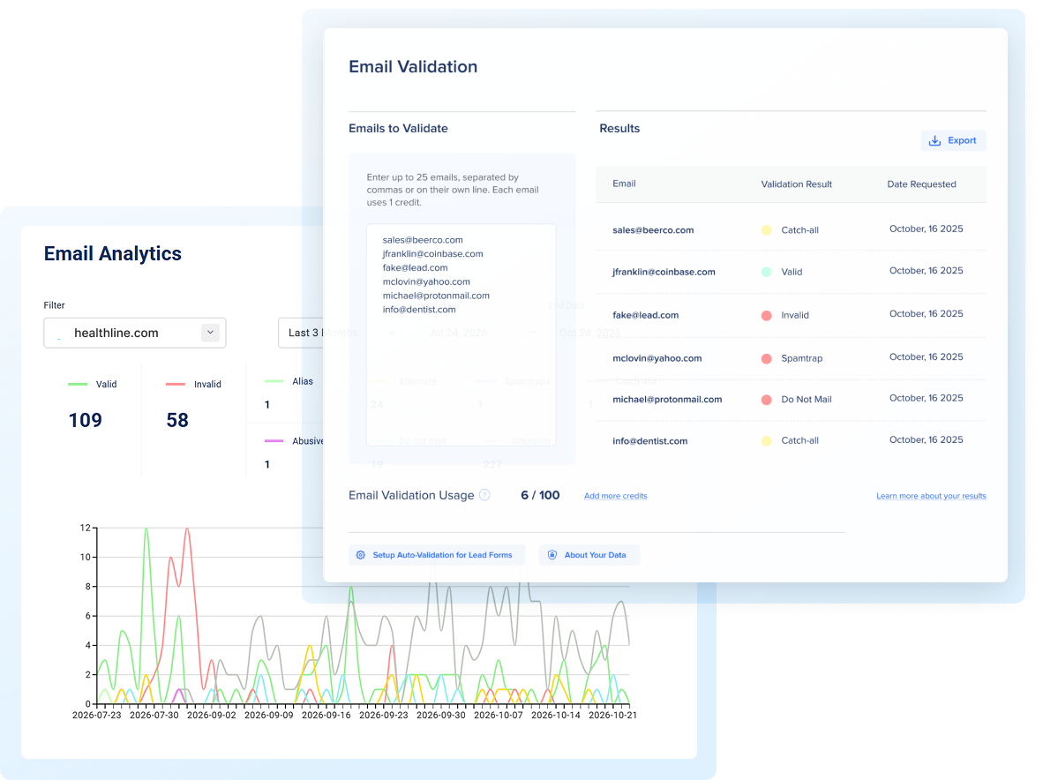Viewport: 1043px width, 780px height.
Task: Click the Add more credits link
Action: tap(615, 496)
